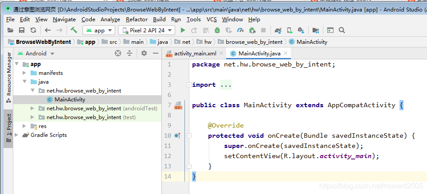Open the Android project view dropdown
This screenshot has width=427, height=194.
(36, 53)
